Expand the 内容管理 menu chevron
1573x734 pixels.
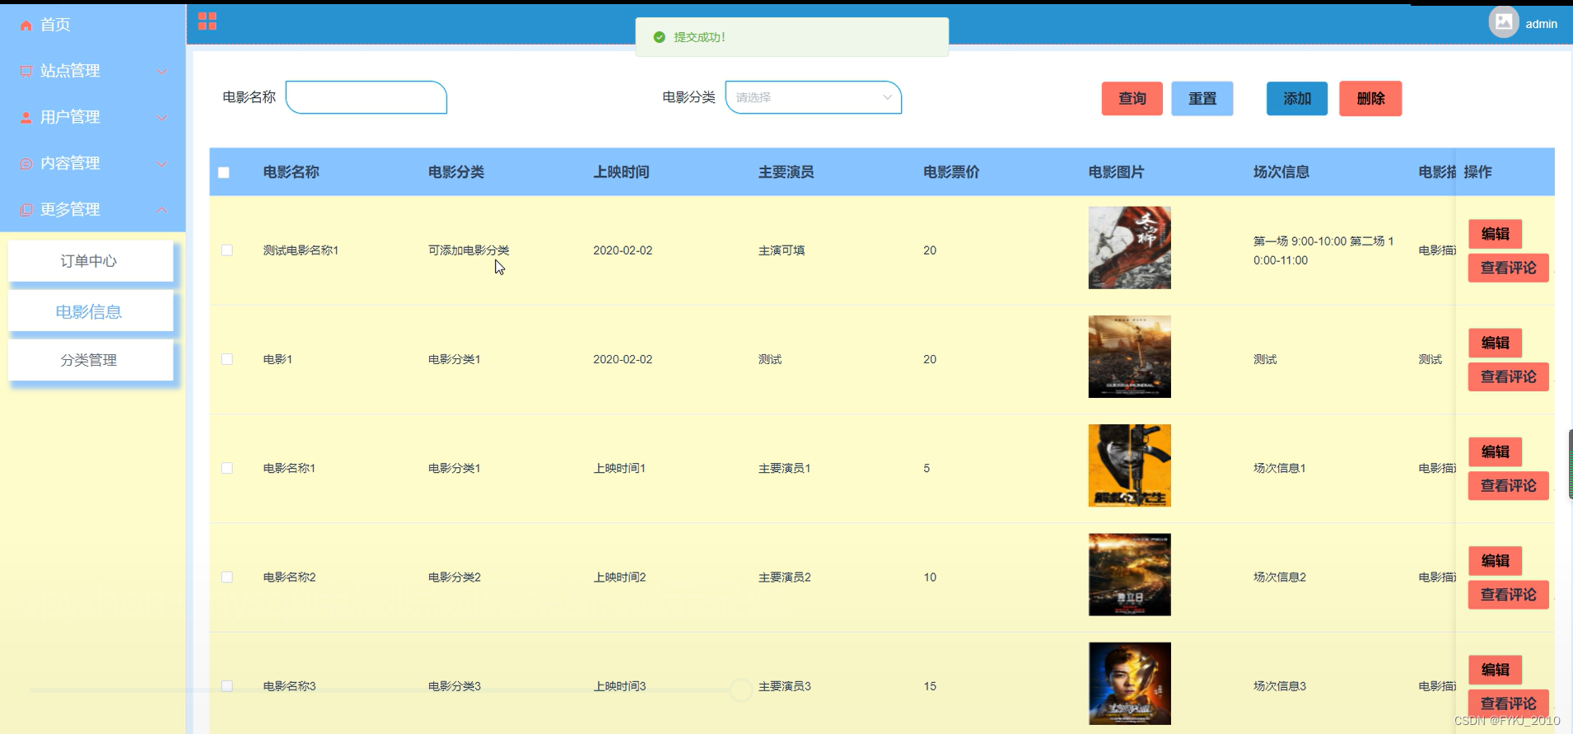pyautogui.click(x=162, y=164)
